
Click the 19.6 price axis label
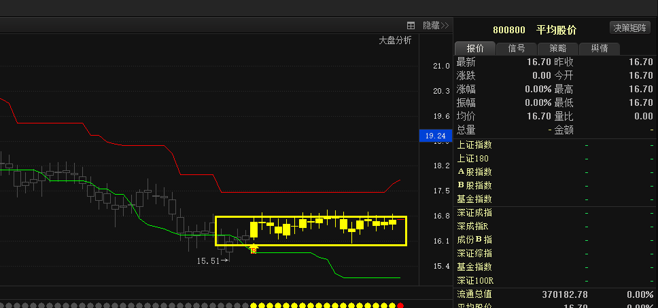tap(441, 116)
